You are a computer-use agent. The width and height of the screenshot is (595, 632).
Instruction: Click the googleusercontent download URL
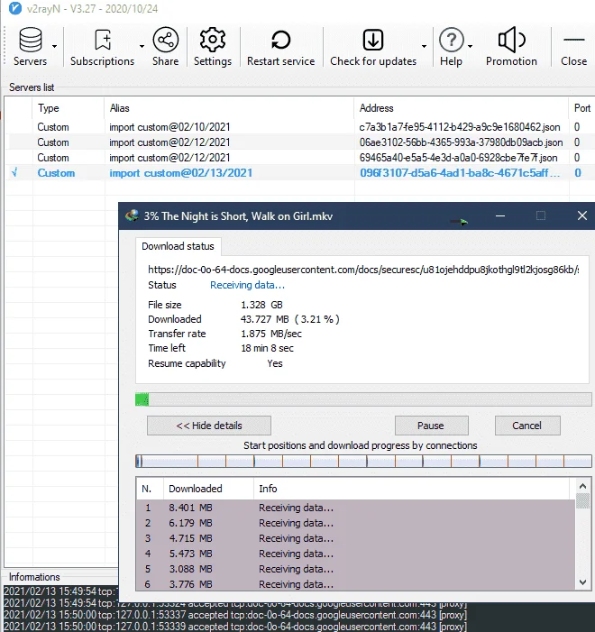tap(363, 270)
